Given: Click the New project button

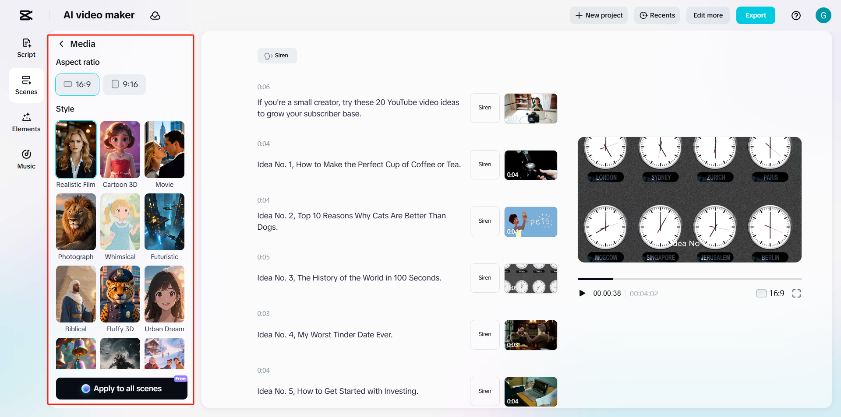Looking at the screenshot, I should 598,15.
